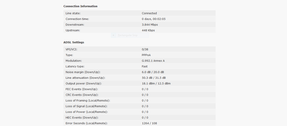
Task: Click the Error Seconds 1264 / 108 value
Action: [x=149, y=123]
